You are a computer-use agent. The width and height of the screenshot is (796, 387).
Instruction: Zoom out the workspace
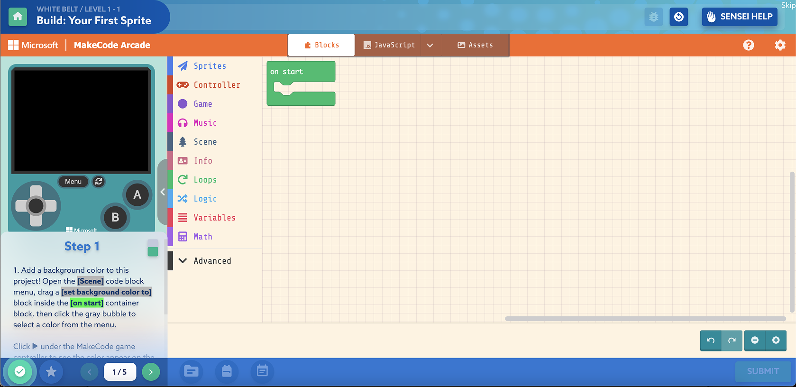(x=755, y=341)
